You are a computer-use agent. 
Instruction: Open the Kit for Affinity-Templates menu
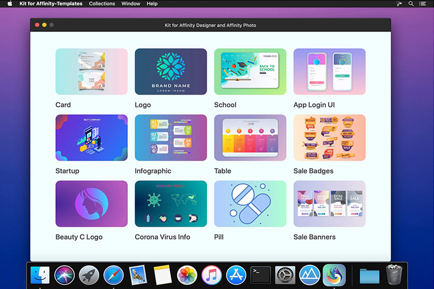51,3
